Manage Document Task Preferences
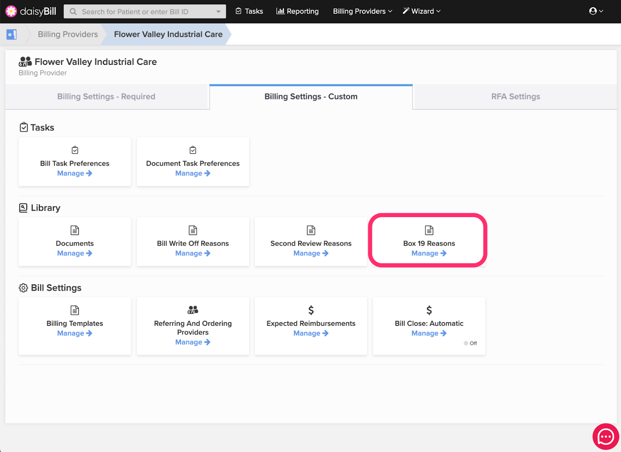Screen dimensions: 621x452 point(193,173)
